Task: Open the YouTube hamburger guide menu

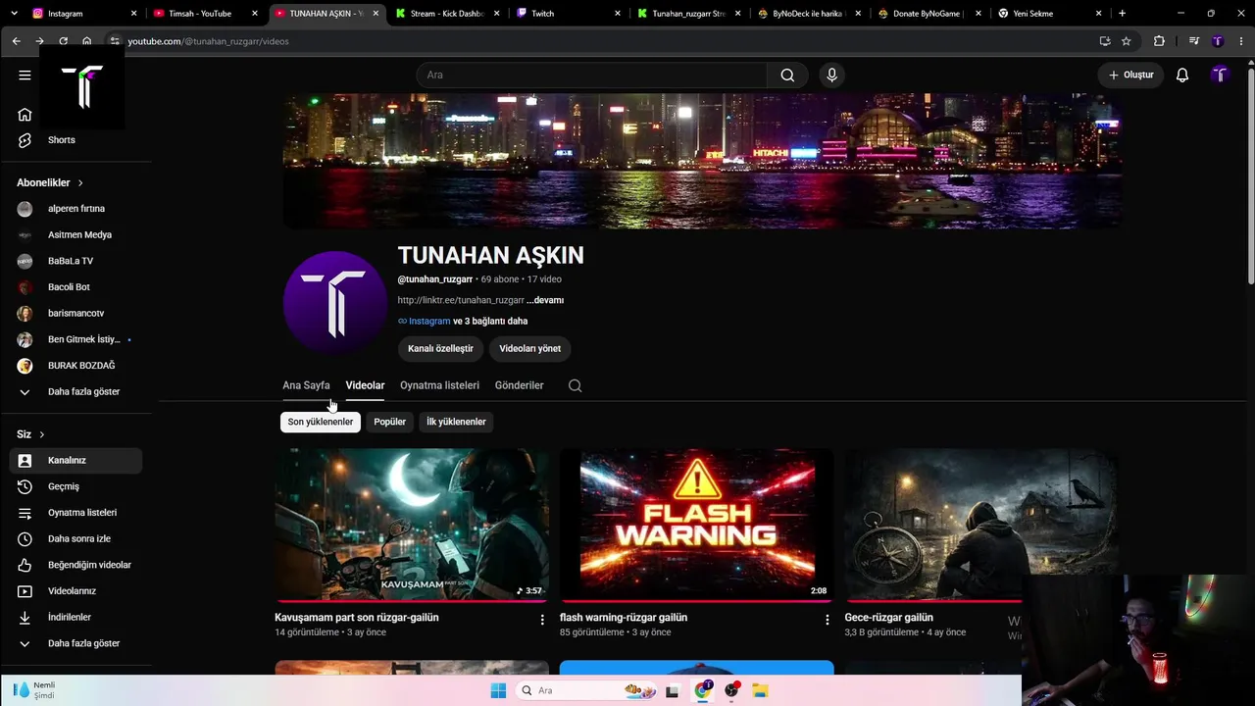Action: tap(25, 76)
